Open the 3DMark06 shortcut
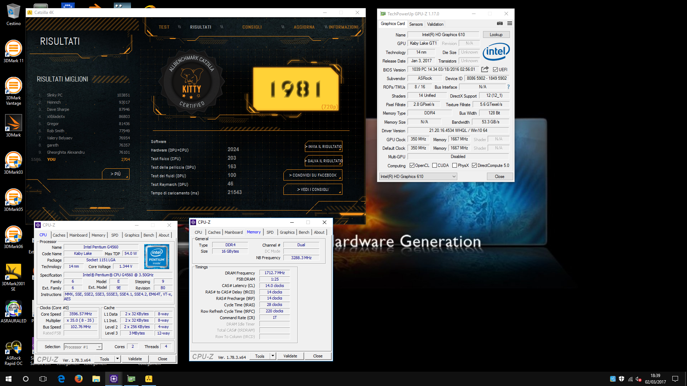 [13, 237]
